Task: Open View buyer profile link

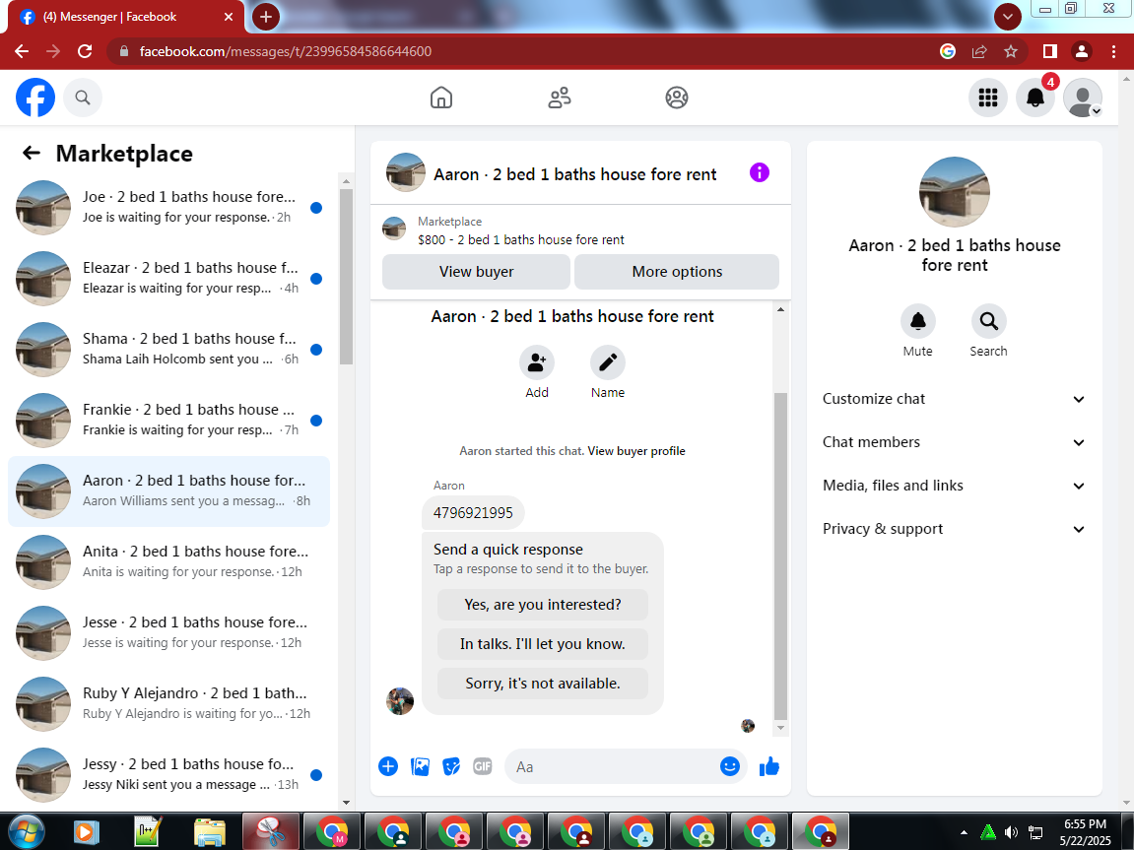Action: coord(636,451)
